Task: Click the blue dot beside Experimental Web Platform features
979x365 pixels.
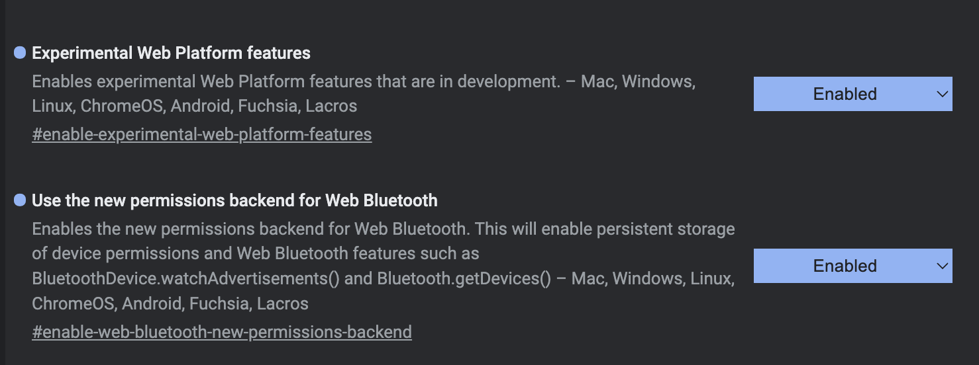Action: coord(20,52)
